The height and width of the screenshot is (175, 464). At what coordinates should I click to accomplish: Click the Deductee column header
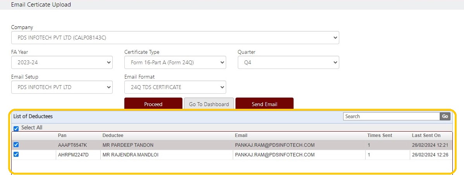[x=113, y=136]
